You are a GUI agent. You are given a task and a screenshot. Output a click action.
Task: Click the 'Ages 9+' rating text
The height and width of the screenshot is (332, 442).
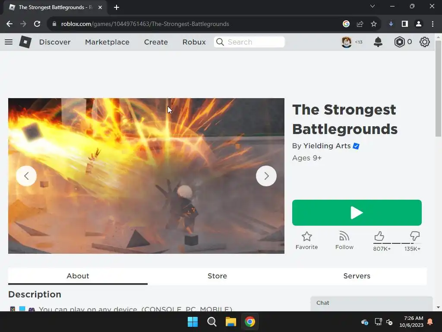pos(307,158)
